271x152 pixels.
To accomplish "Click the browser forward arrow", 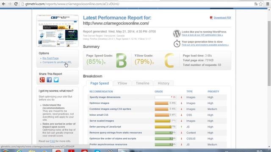I will click(x=10, y=4).
